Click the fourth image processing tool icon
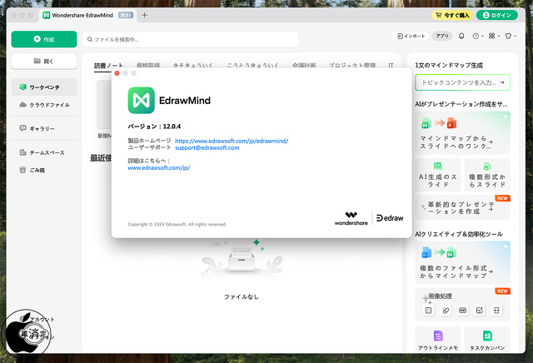 tap(480, 311)
